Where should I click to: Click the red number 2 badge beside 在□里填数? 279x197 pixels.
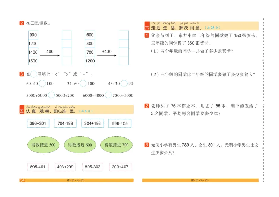pos(22,23)
